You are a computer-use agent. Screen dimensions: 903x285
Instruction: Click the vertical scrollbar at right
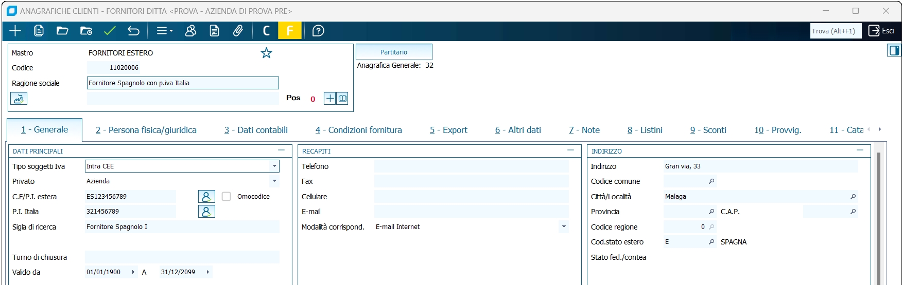(x=879, y=218)
